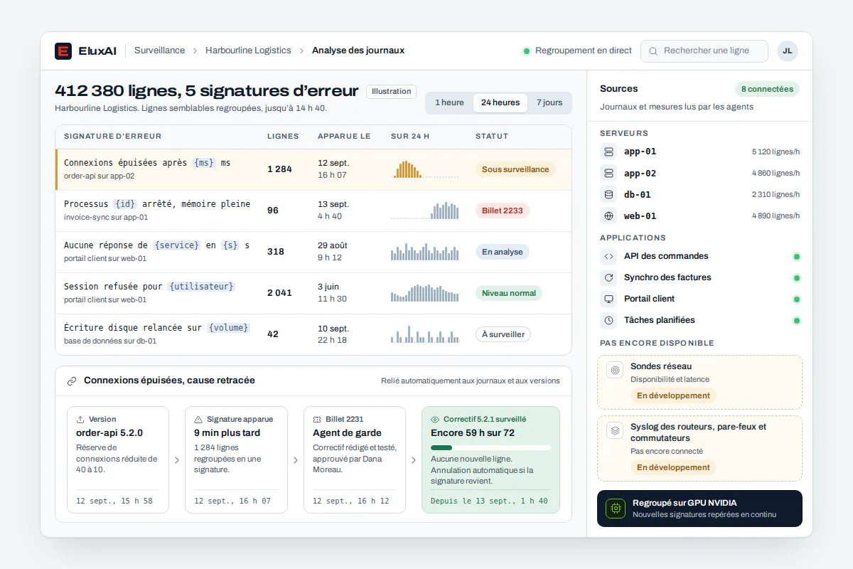
Task: Click the arrow after Billet 2231 card
Action: (414, 460)
